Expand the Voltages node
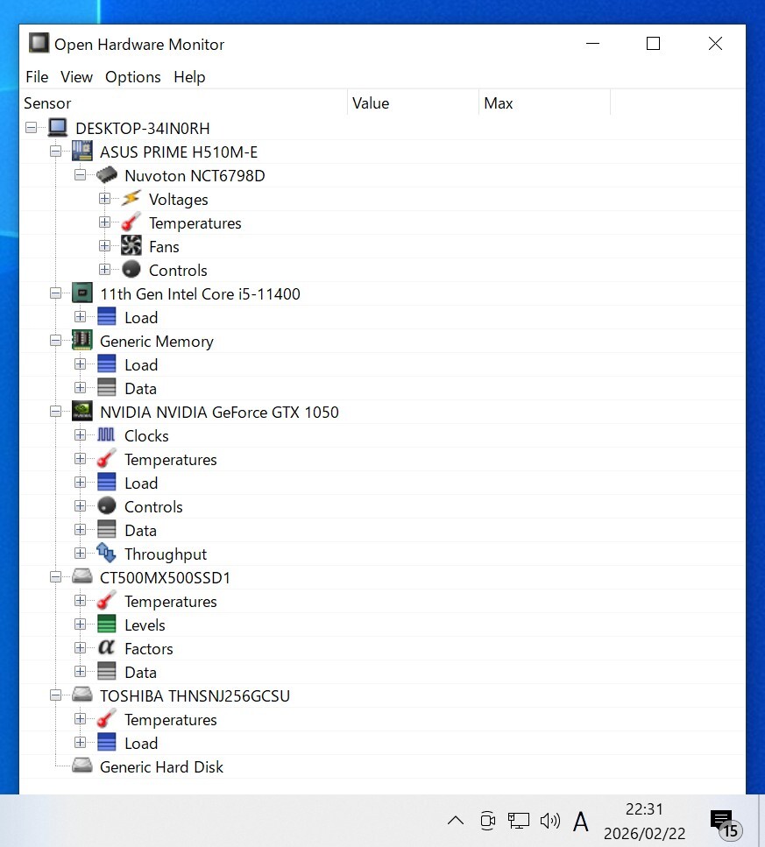Viewport: 765px width, 847px height. click(x=105, y=199)
